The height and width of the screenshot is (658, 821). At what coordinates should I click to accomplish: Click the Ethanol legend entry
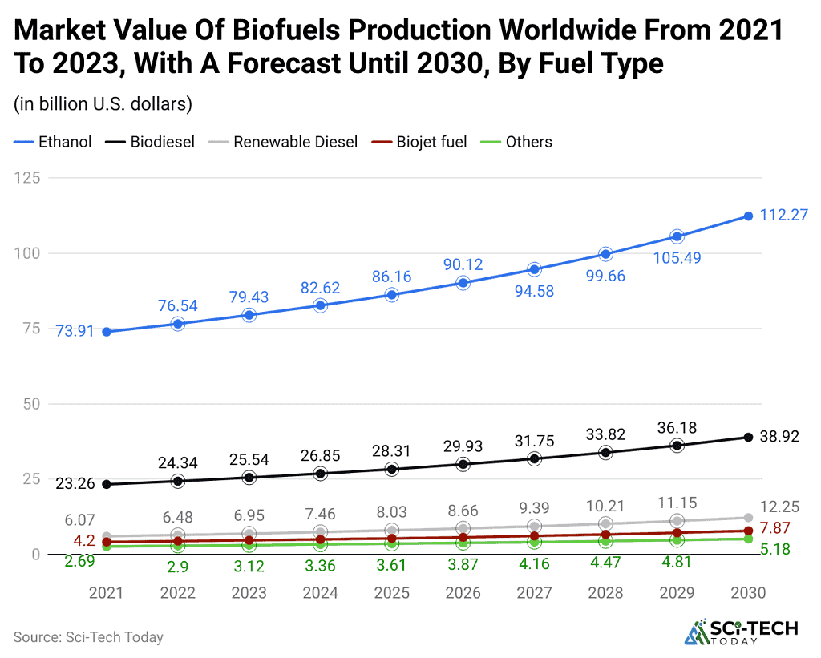point(52,142)
